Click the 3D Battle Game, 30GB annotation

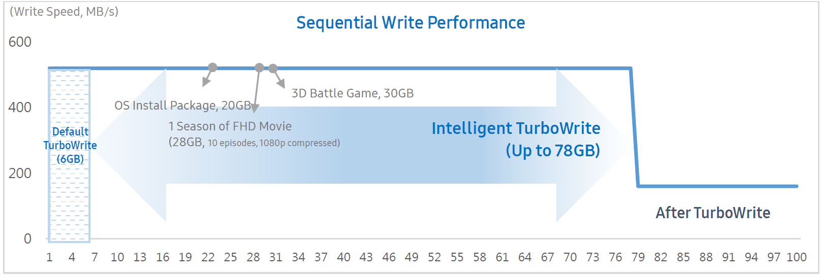[353, 93]
